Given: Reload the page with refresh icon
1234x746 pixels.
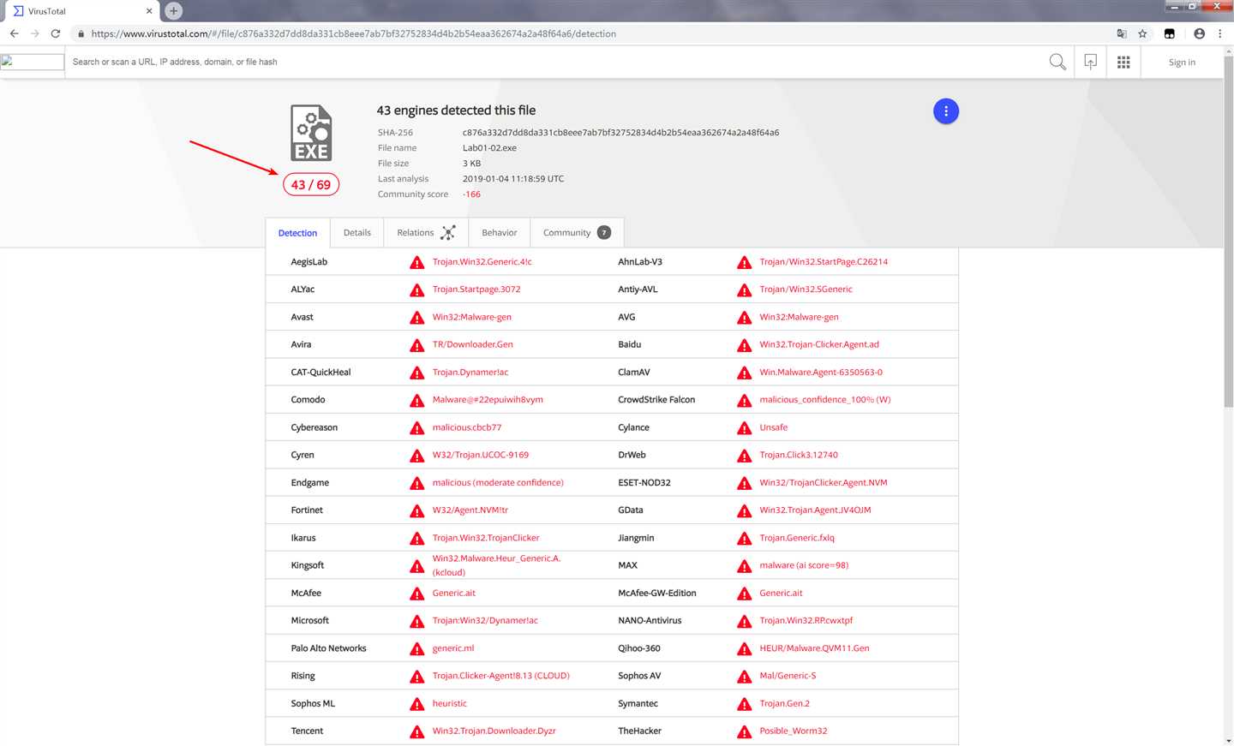Looking at the screenshot, I should pyautogui.click(x=56, y=33).
